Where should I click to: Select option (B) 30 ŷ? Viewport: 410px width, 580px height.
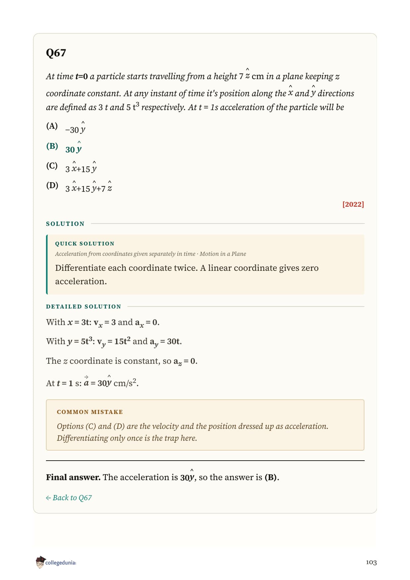(x=64, y=146)
